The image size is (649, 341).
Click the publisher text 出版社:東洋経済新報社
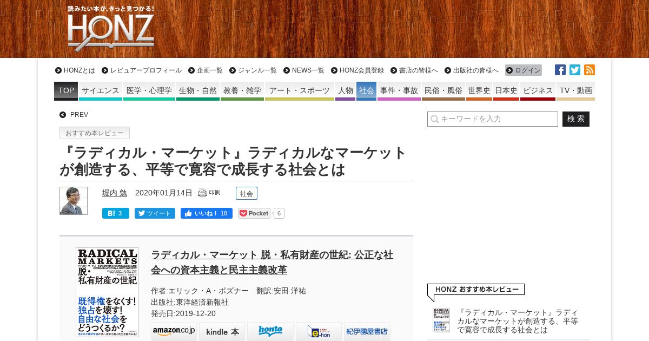click(x=190, y=302)
